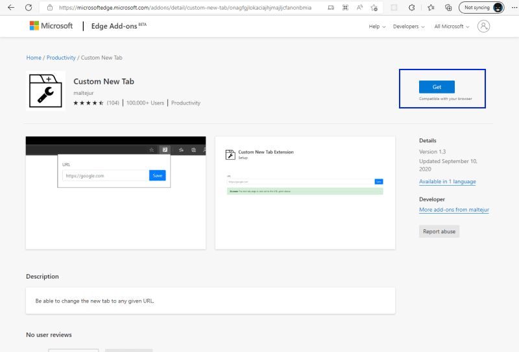Open the (104) ratings count
Image resolution: width=519 pixels, height=352 pixels.
click(x=113, y=103)
